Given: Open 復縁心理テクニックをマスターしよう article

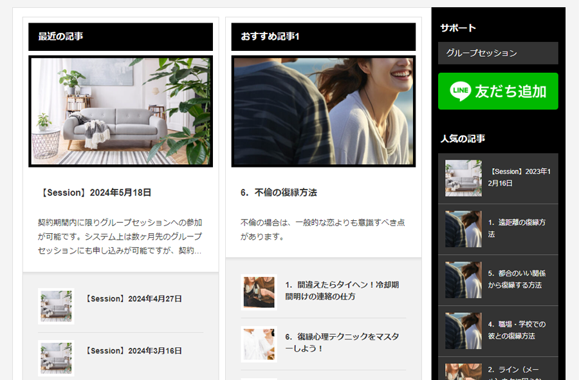Looking at the screenshot, I should (x=342, y=343).
